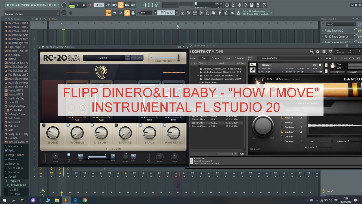This screenshot has width=362, height=204.
Task: Open the ADD menu
Action: [18, 5]
